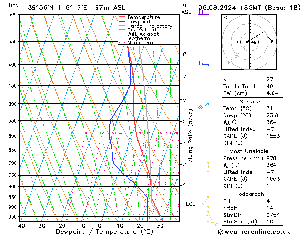Click the date '06.08.2024 18GMT (Base: 18)'
This screenshot has width=305, height=235.
click(x=249, y=8)
